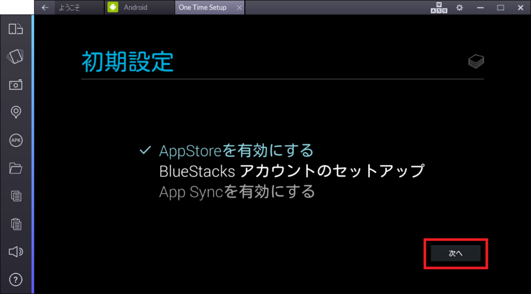Click AppStoreを有効にする text

[236, 151]
